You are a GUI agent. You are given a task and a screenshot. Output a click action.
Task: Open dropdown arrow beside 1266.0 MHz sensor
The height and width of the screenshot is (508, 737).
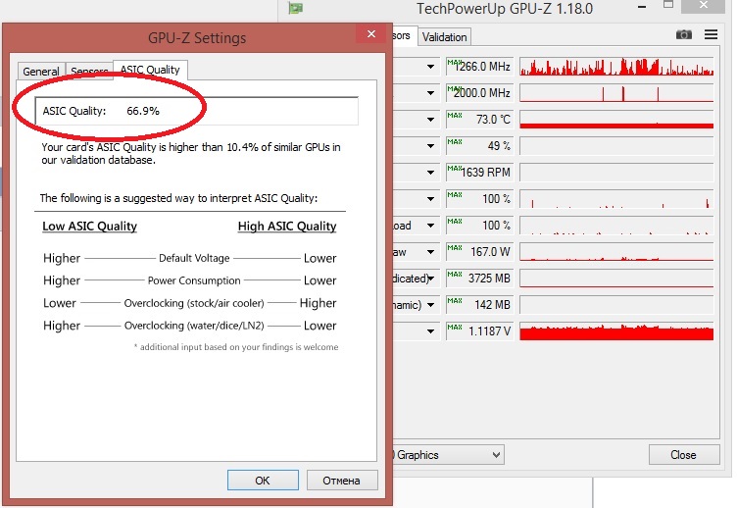pos(430,67)
